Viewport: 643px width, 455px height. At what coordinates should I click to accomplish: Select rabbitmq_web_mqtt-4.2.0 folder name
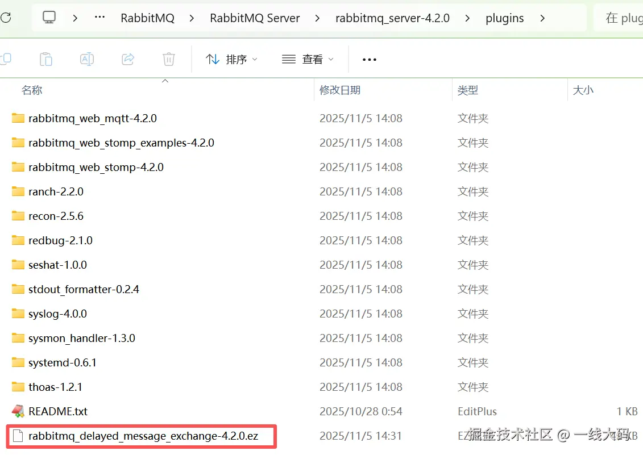point(93,119)
